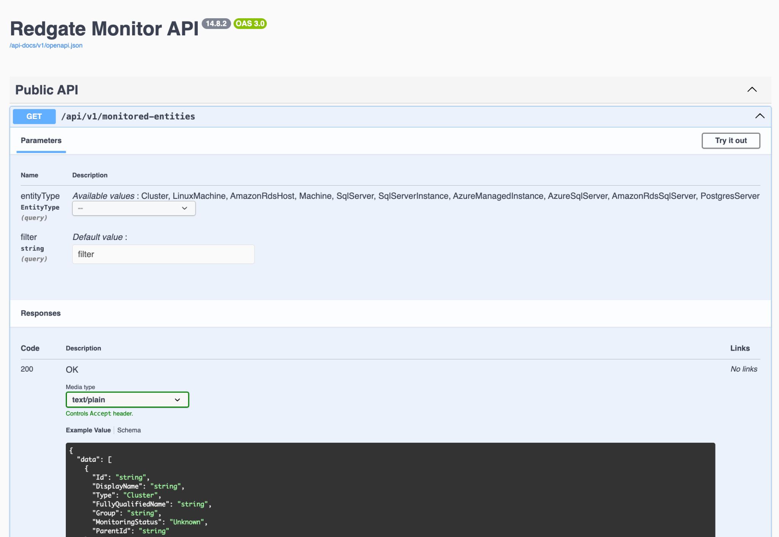
Task: Click the No links label
Action: click(x=743, y=369)
